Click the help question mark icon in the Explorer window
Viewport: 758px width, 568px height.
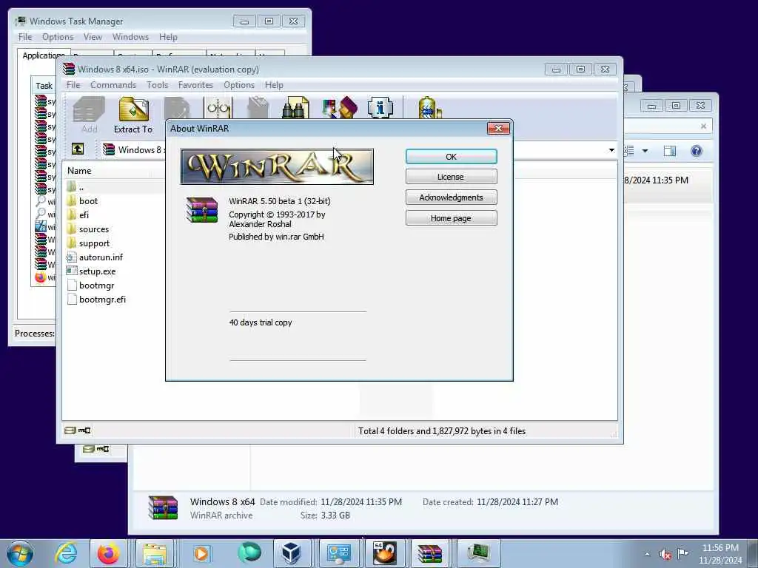point(696,151)
